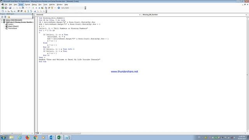Screen dimensions: 249x140
Task: Expand the Solver (SOLVER.XLAM) project node
Action: coord(2,20)
